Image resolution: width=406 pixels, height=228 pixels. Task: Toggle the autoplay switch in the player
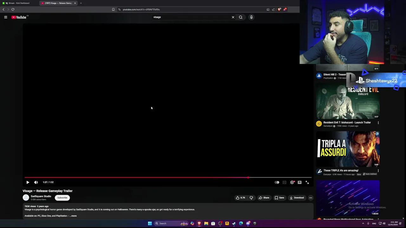pyautogui.click(x=277, y=182)
